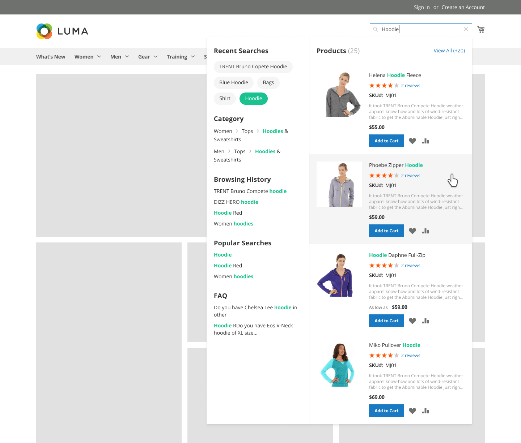Open Helena Hoodie Fleece product image
Viewport: 521px width, 443px height.
[x=339, y=94]
